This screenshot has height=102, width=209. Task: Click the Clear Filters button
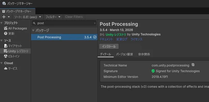click(x=74, y=17)
